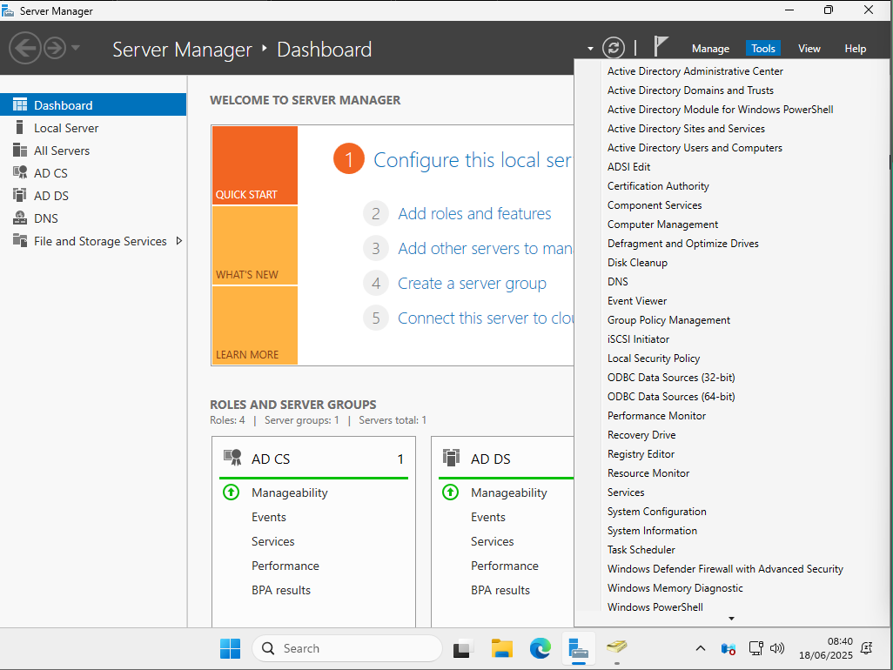Click Configure this local server link
Image resolution: width=893 pixels, height=670 pixels.
[473, 160]
